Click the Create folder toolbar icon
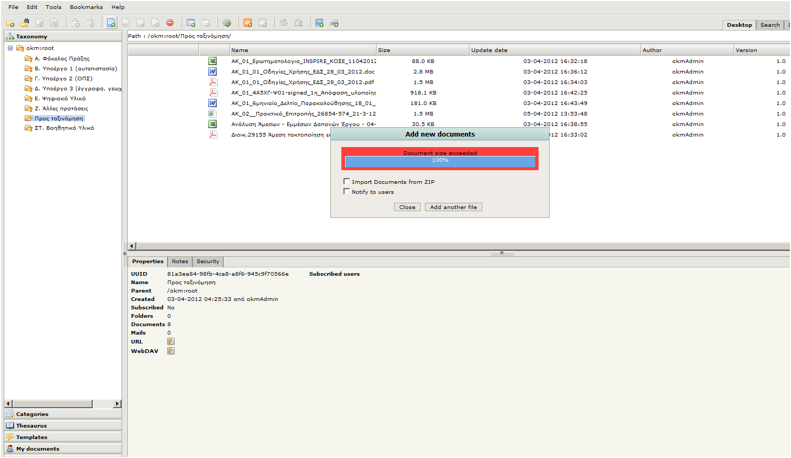791x458 pixels. pyautogui.click(x=10, y=23)
